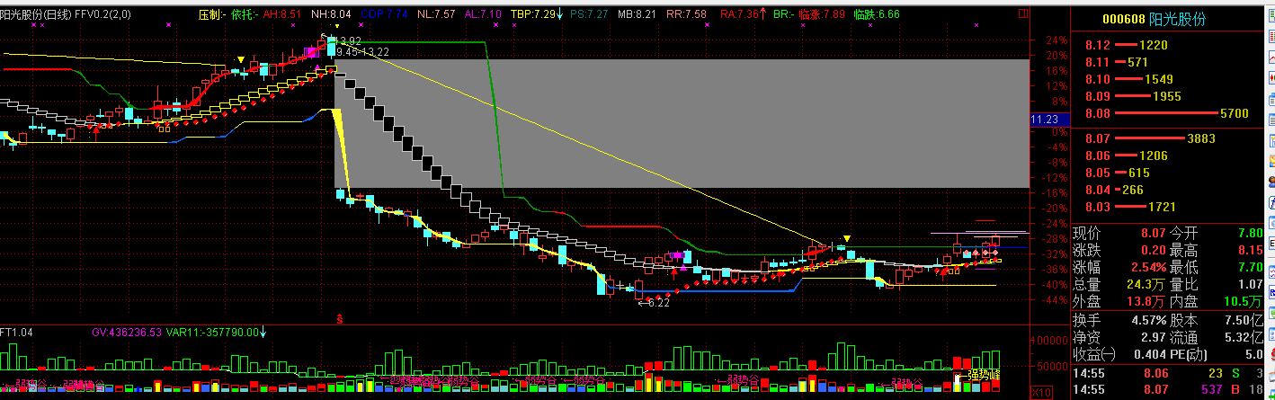Click the 股本 7.50亿 field
Screen dimensions: 1275x400
pos(1217,320)
